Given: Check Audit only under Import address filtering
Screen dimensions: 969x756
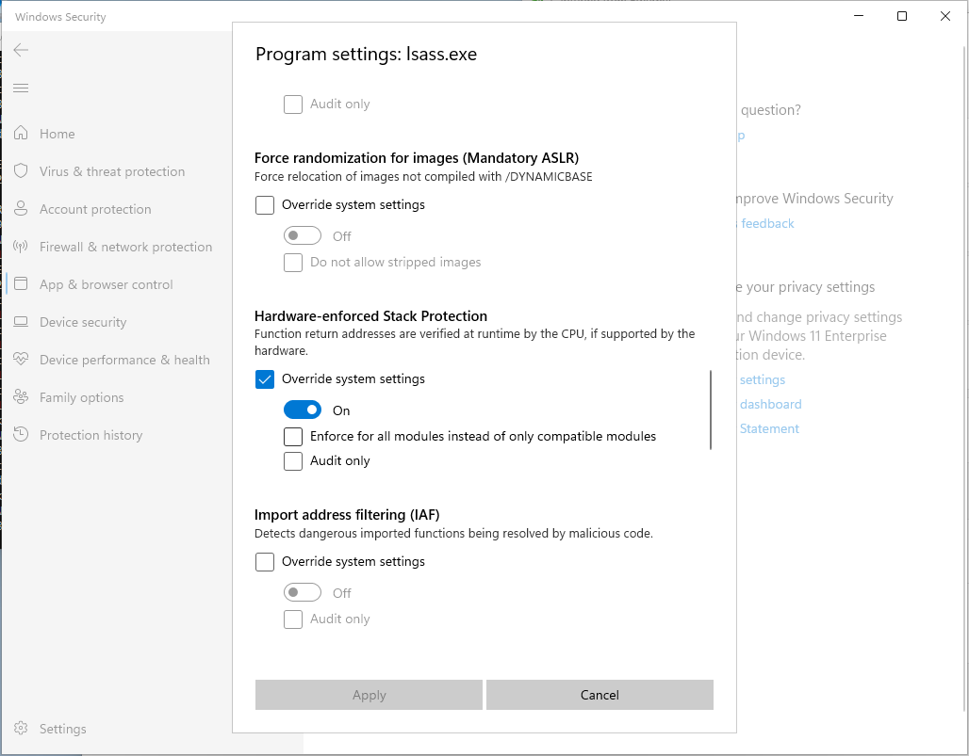Looking at the screenshot, I should (x=293, y=619).
